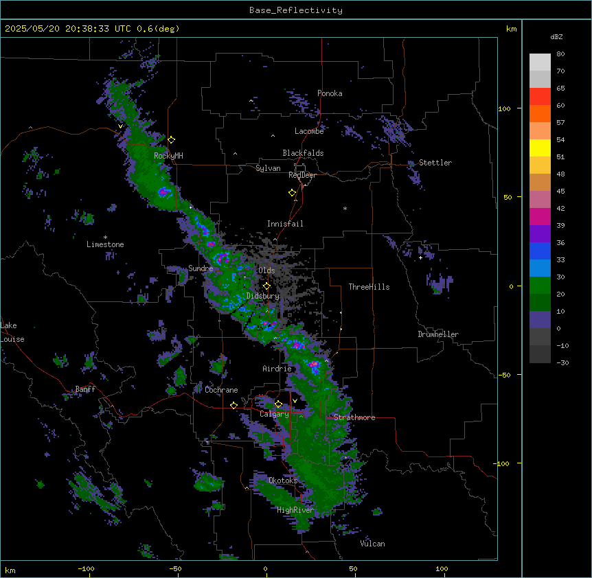Click the RockyMH label
592x578 pixels.
click(168, 156)
